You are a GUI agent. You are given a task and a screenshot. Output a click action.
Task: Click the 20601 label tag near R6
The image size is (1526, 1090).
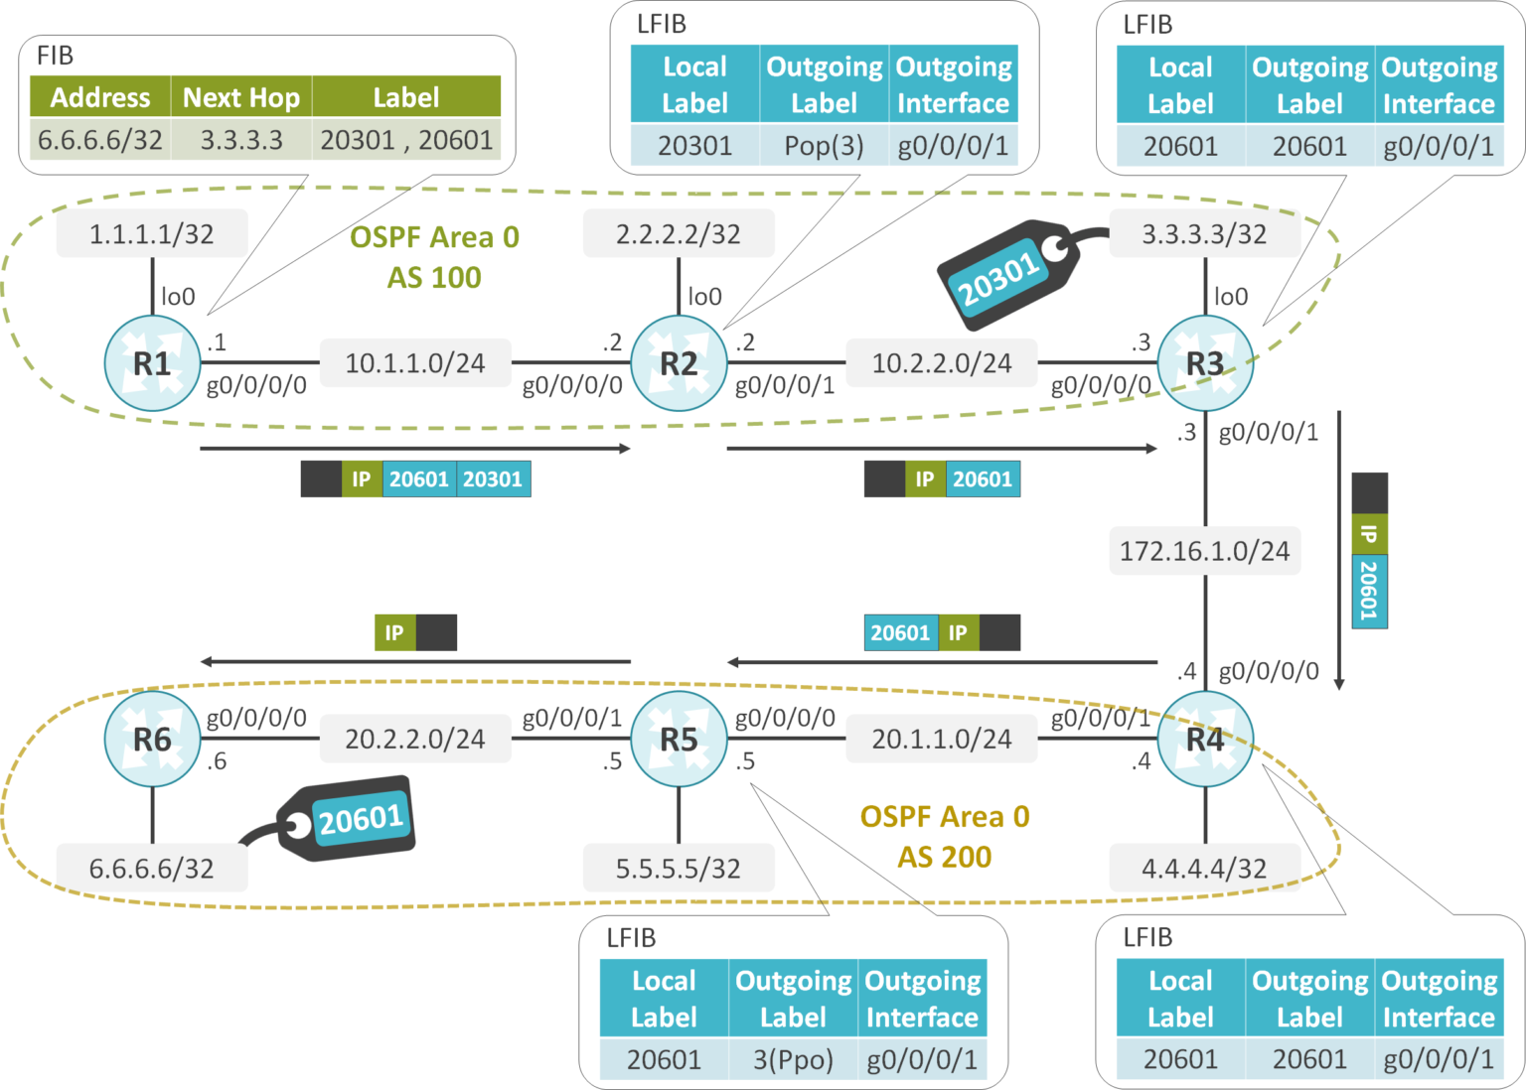point(360,818)
